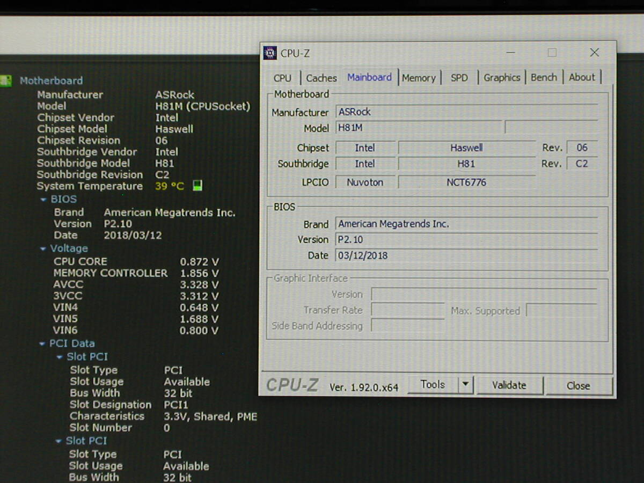644x483 pixels.
Task: Click the Southbridge Rev. C2 field
Action: [582, 164]
